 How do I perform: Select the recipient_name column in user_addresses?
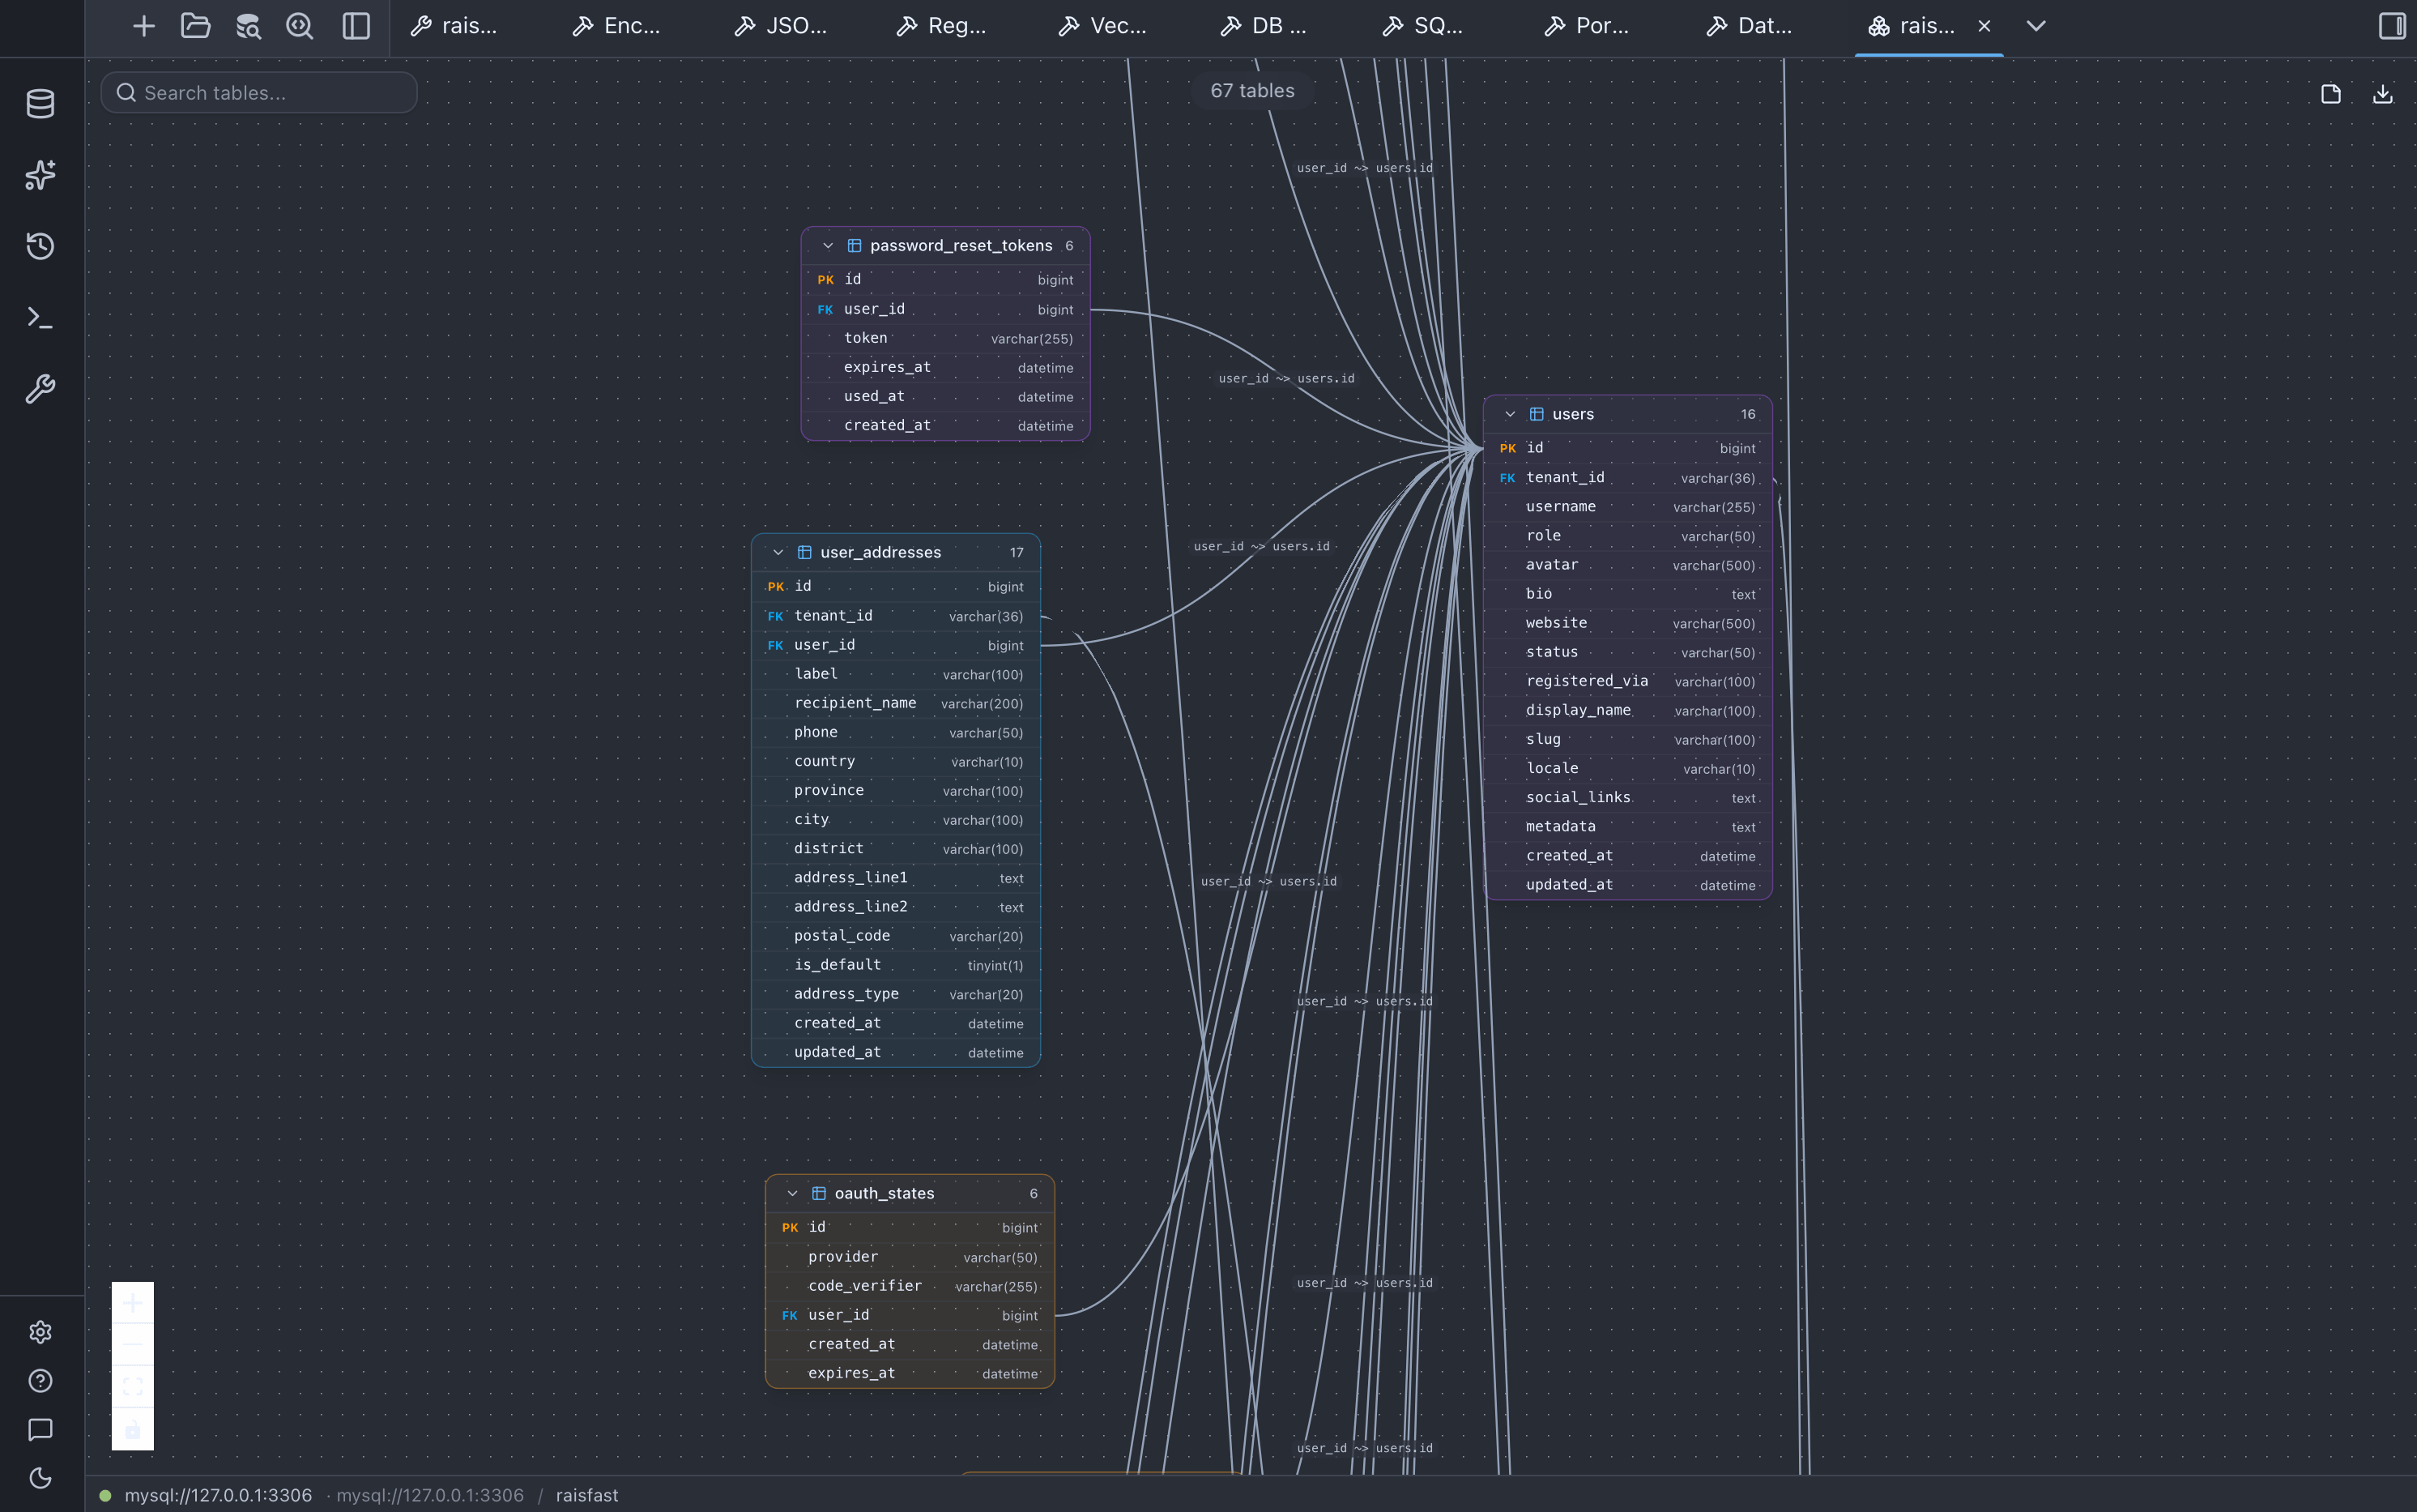896,704
